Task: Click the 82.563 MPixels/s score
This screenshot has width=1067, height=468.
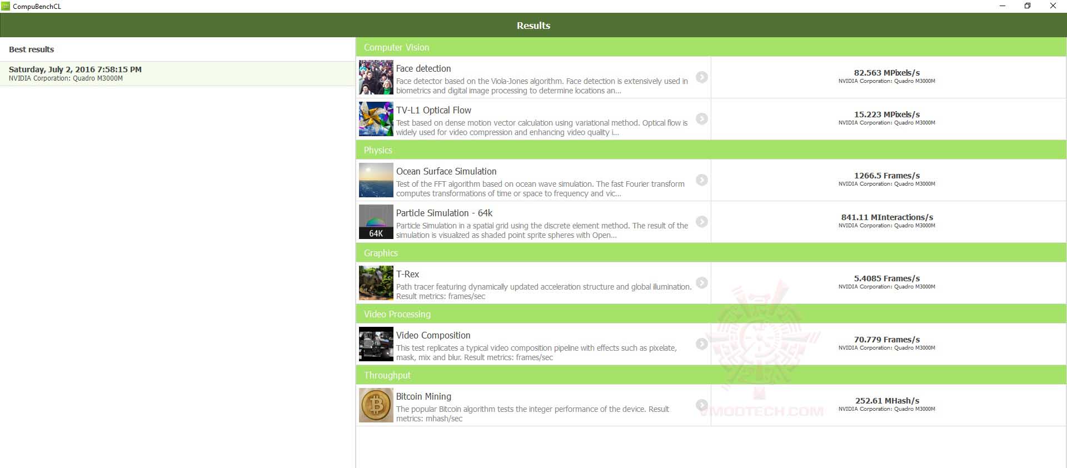Action: point(887,73)
